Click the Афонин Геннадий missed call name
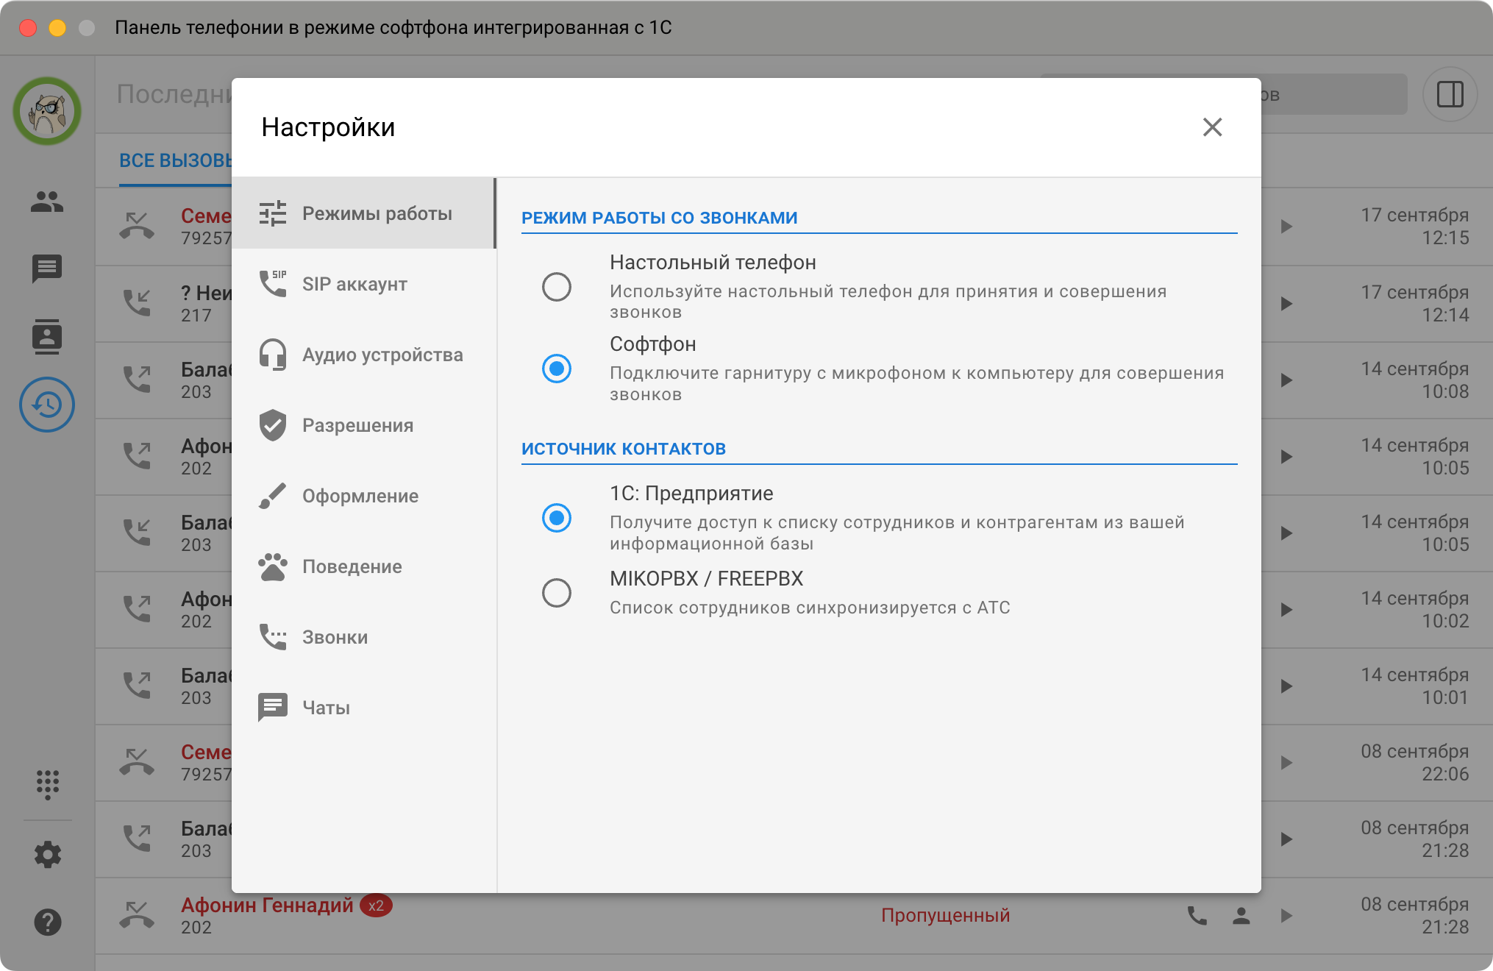This screenshot has height=971, width=1493. (x=267, y=905)
